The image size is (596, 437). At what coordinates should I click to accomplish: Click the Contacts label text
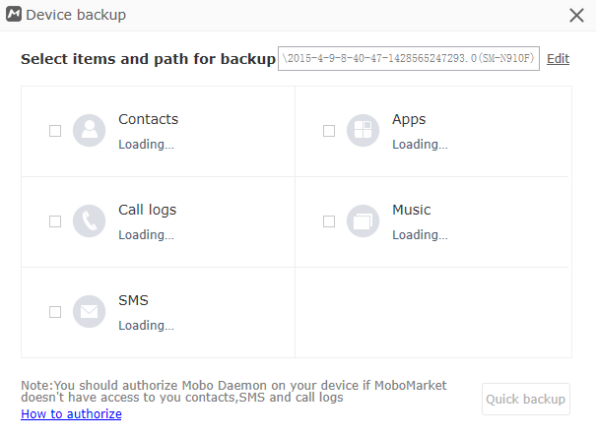148,119
